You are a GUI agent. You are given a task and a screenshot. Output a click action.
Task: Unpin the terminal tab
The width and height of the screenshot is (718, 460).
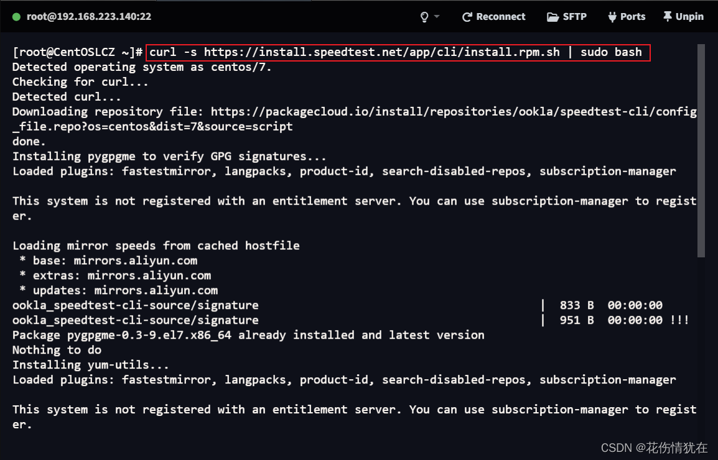tap(683, 17)
